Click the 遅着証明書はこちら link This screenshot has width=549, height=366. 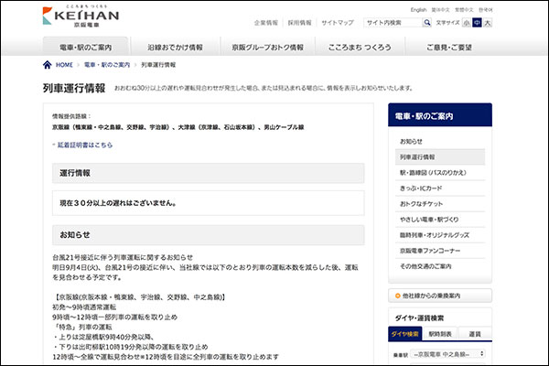pyautogui.click(x=86, y=145)
